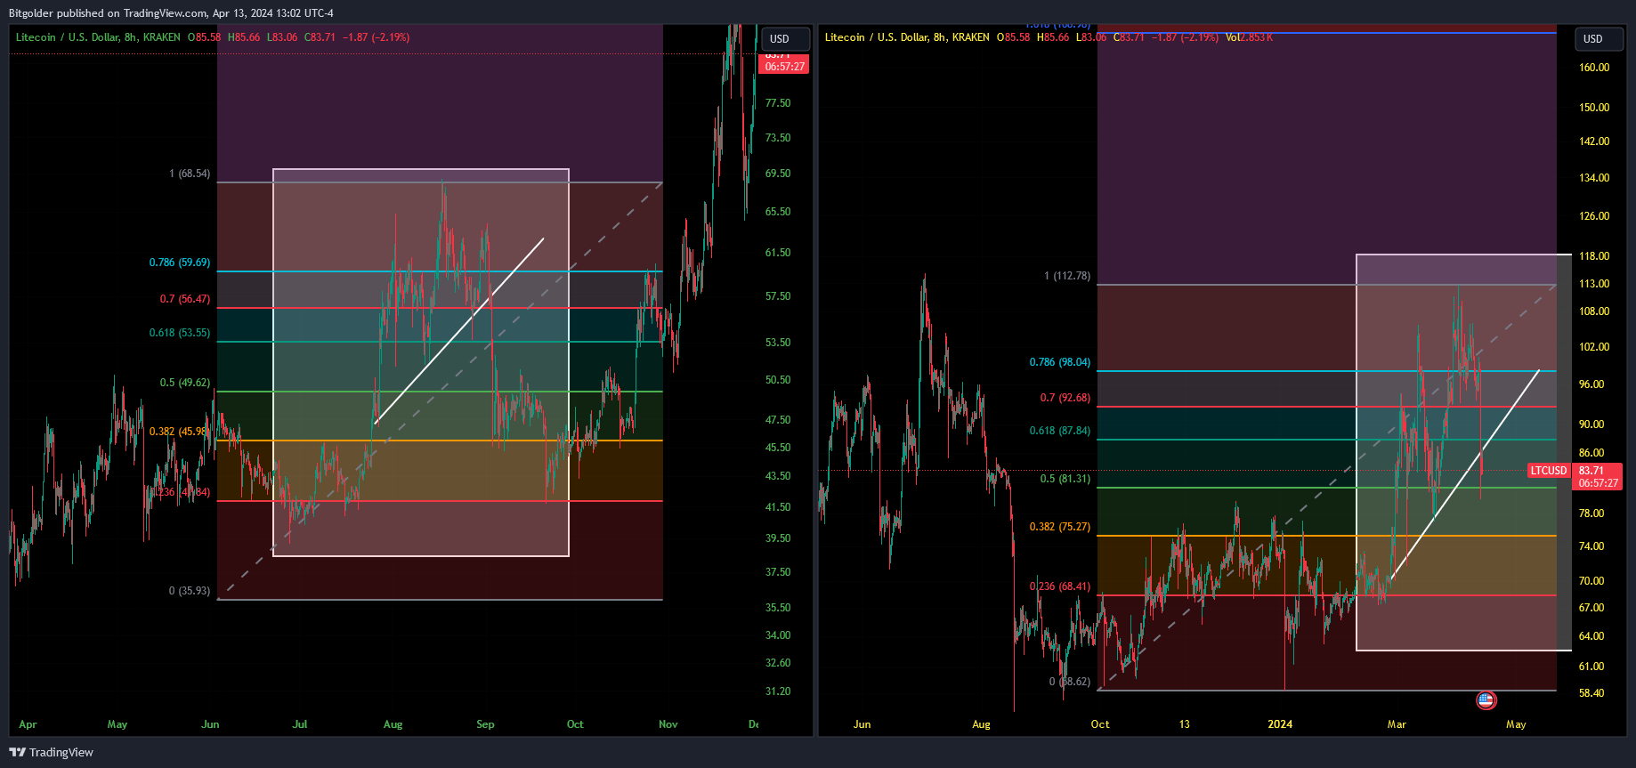Select the white trend line on right chart

point(1464,476)
